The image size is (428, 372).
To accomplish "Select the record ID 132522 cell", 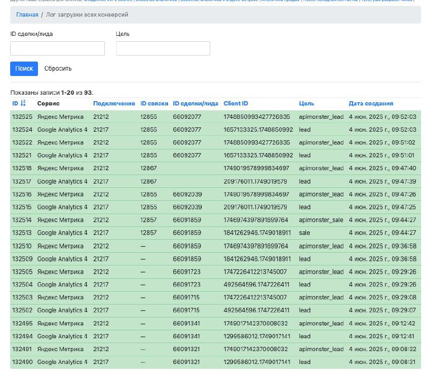I will (22, 142).
